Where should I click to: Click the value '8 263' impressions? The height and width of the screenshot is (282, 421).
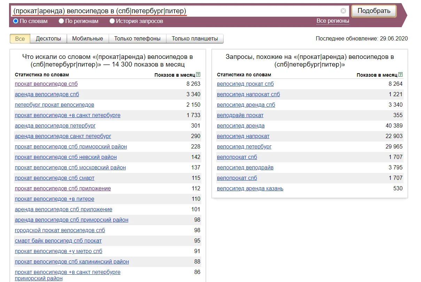click(x=193, y=84)
